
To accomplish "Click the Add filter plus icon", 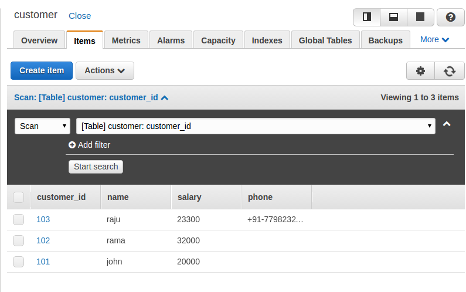I will [x=72, y=145].
